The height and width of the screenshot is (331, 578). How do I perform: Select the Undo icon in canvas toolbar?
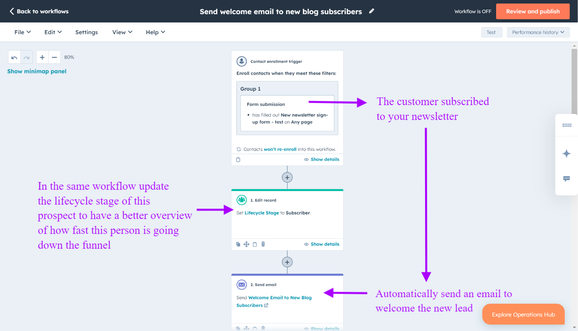[14, 57]
